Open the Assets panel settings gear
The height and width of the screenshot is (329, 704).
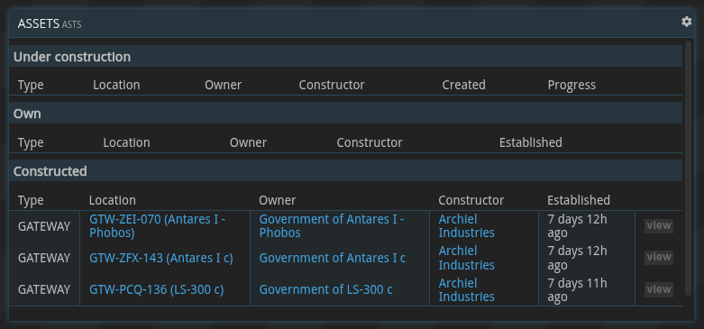tap(686, 22)
